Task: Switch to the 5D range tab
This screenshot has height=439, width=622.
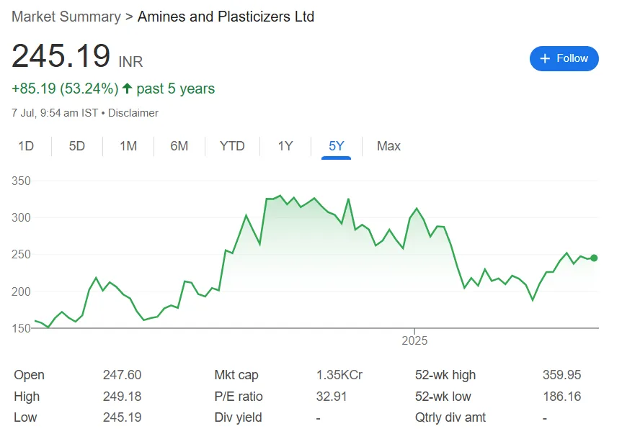Action: click(x=77, y=146)
